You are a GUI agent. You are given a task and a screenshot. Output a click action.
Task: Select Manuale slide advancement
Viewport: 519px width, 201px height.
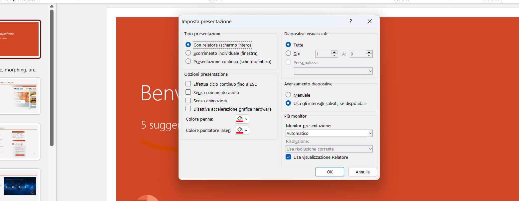(288, 95)
